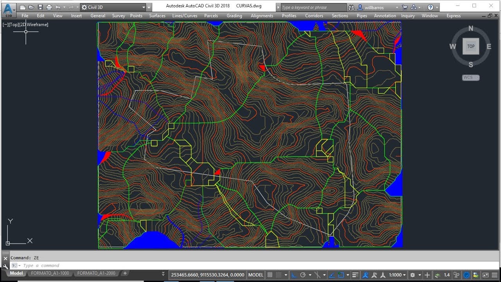The image size is (501, 282).
Task: Toggle ortho mode in status bar
Action: 294,275
